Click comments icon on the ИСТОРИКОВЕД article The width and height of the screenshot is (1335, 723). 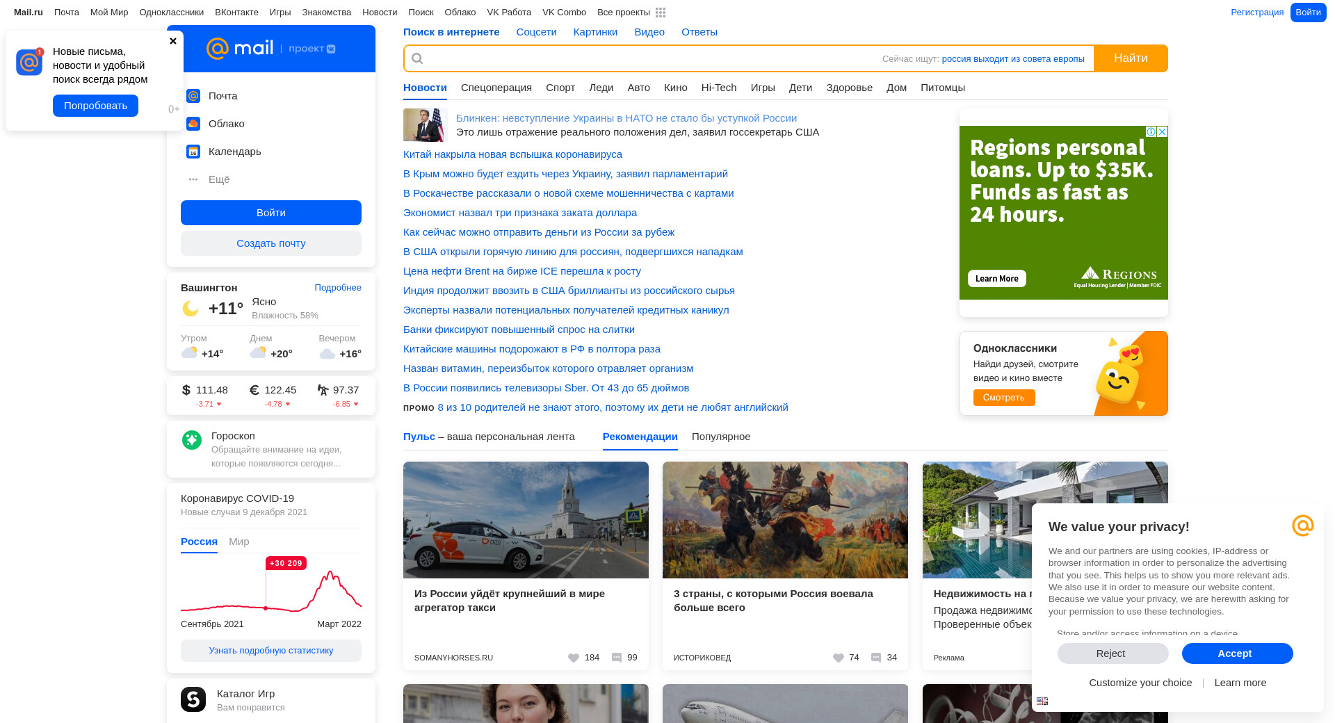coord(876,658)
